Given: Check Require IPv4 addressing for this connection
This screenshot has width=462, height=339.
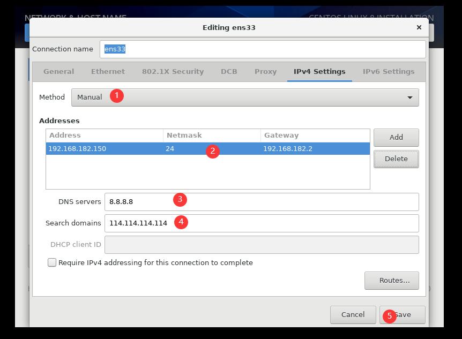Looking at the screenshot, I should [52, 262].
